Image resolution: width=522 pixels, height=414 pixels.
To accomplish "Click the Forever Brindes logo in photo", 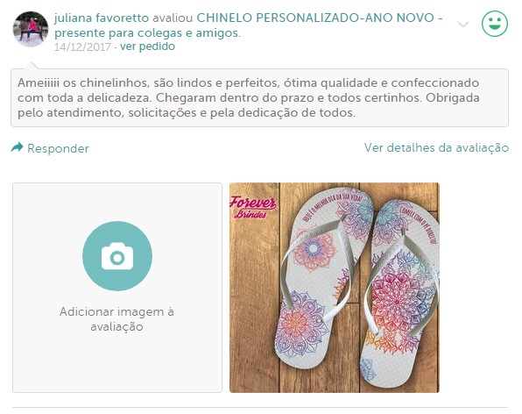I will [253, 207].
